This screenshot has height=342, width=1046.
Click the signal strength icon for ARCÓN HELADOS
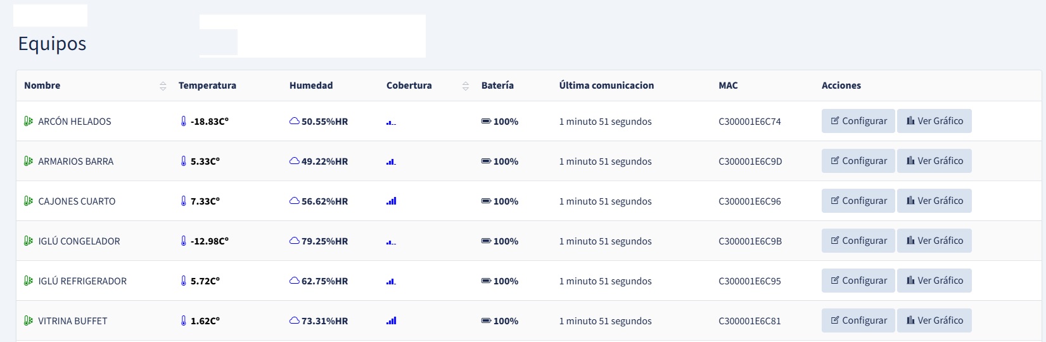(392, 122)
